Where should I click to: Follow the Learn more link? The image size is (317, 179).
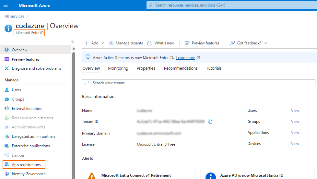tap(186, 58)
